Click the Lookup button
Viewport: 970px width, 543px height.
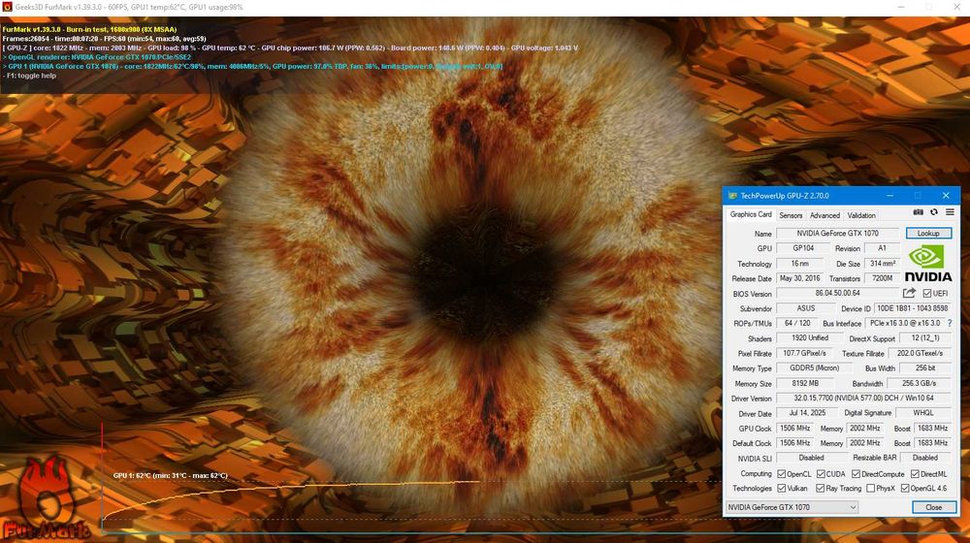[928, 233]
